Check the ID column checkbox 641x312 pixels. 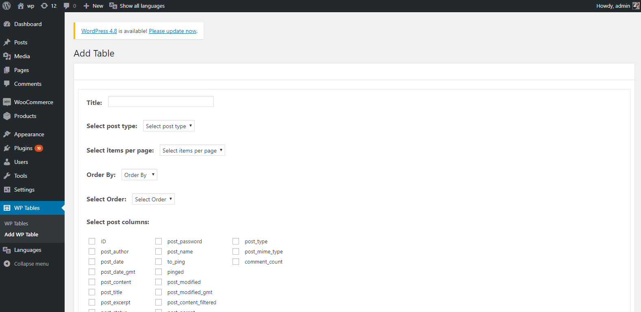click(92, 241)
